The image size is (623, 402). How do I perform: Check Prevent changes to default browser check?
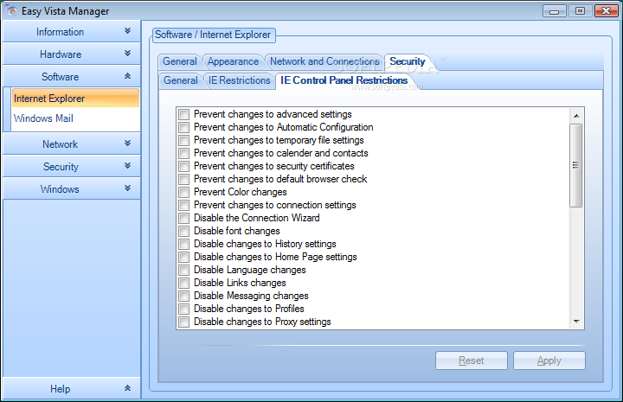183,179
